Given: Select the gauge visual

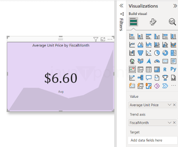Looking at the screenshot, I should coord(157,61).
